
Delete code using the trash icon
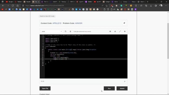click(71, 31)
